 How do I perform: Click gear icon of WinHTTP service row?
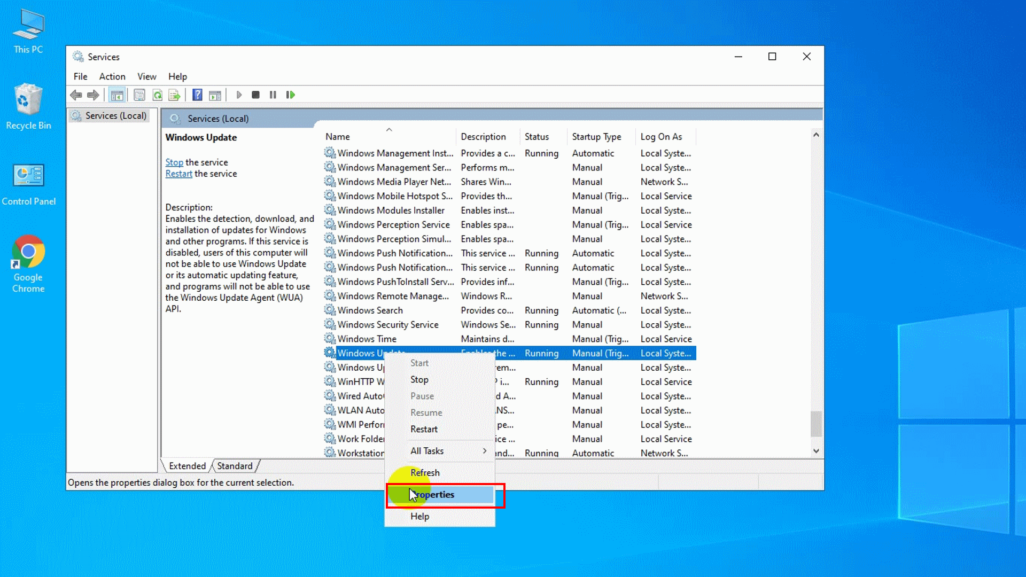click(330, 381)
